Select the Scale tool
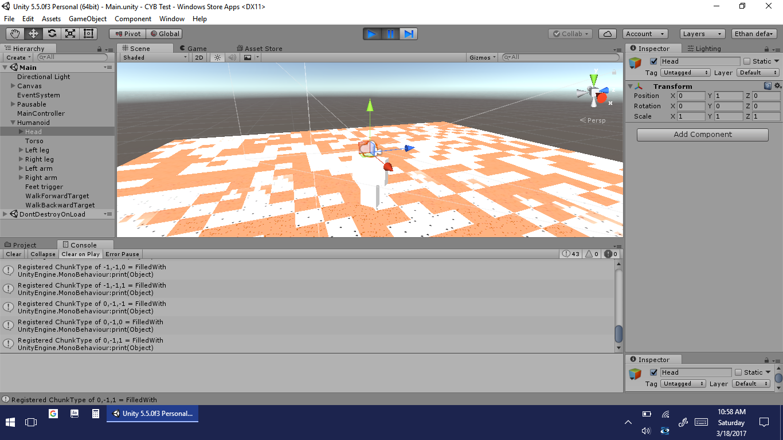This screenshot has width=783, height=440. (x=70, y=34)
